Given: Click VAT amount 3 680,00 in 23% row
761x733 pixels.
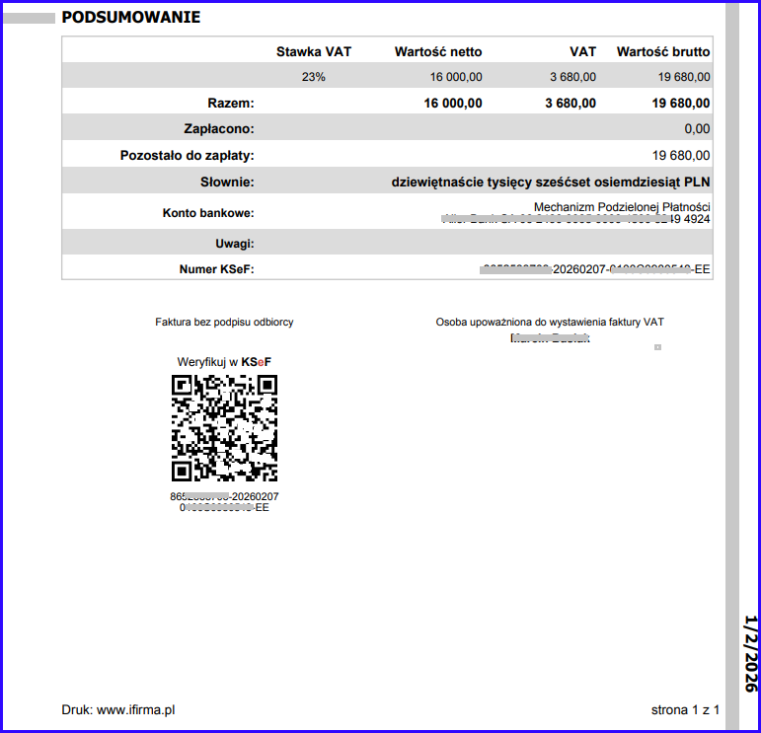Looking at the screenshot, I should click(x=572, y=77).
